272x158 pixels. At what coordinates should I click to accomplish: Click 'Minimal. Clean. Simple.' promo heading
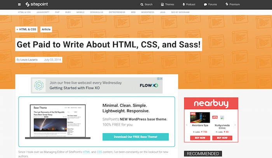tap(125, 105)
